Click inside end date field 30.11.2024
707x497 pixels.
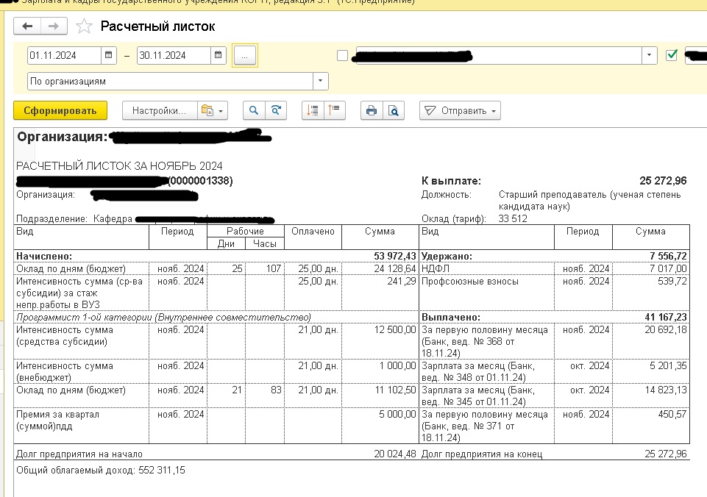click(174, 55)
